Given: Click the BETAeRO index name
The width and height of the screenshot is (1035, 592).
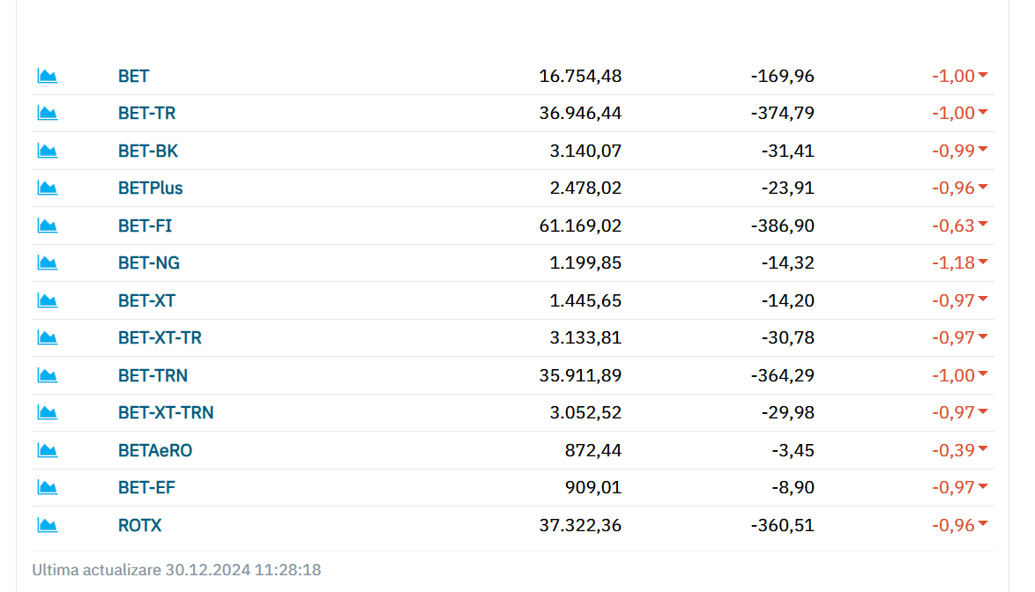Looking at the screenshot, I should (x=155, y=450).
